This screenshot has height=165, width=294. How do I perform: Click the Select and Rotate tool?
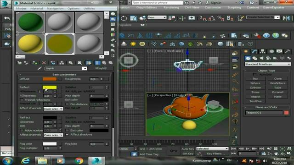tap(124, 18)
